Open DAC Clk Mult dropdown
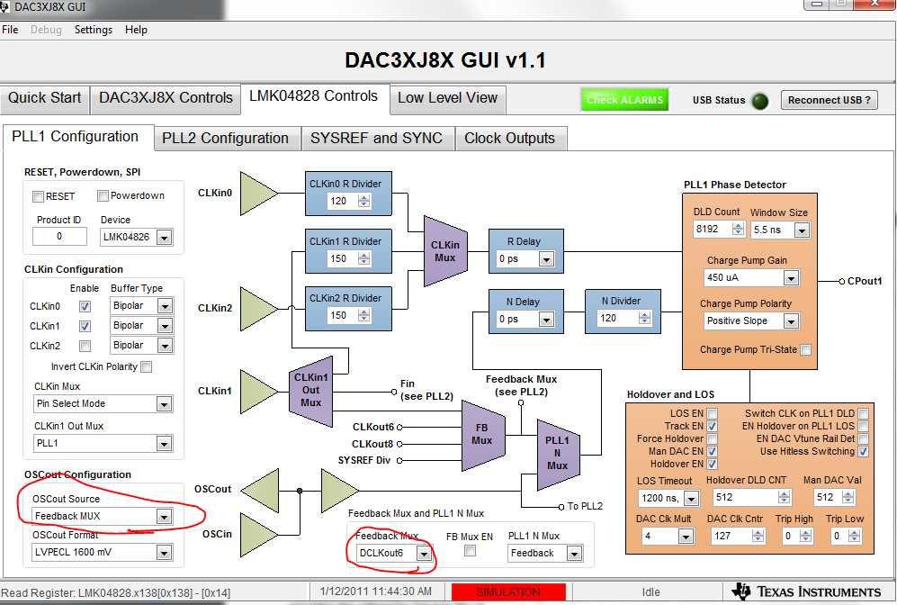The width and height of the screenshot is (897, 605). tap(686, 537)
